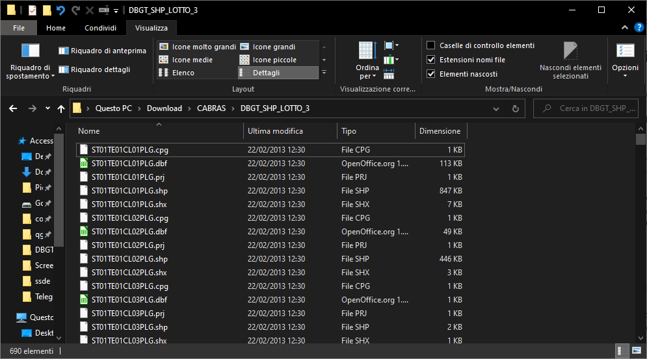The height and width of the screenshot is (359, 647).
Task: Switch to the Condividi ribbon tab
Action: 100,28
